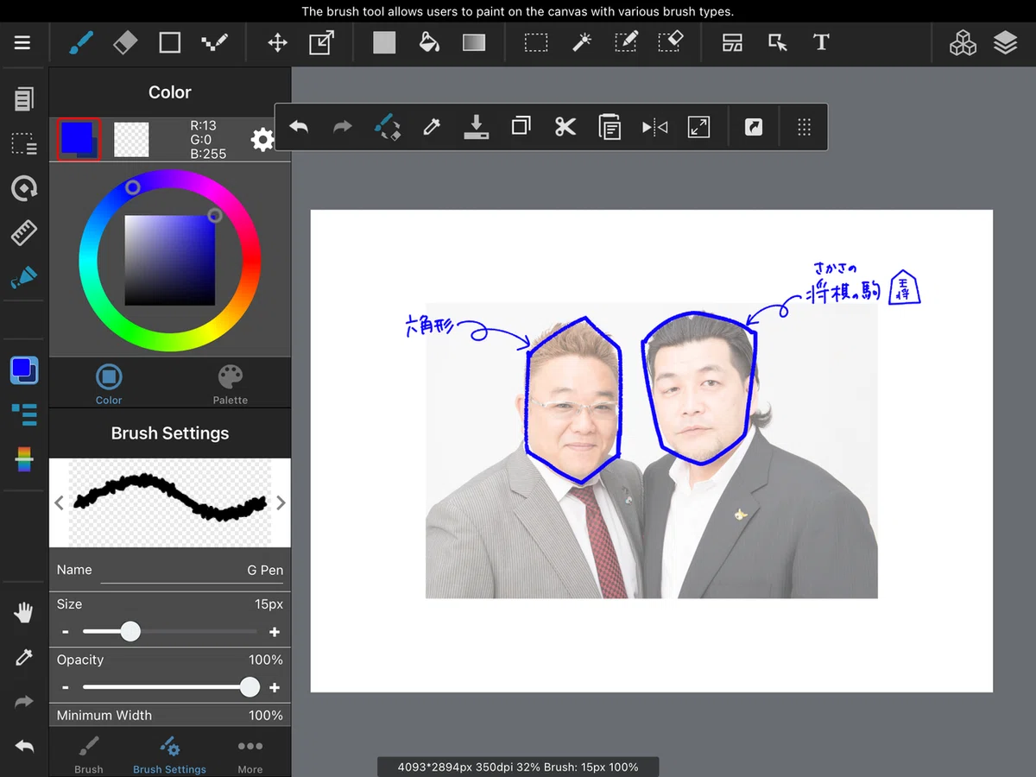This screenshot has height=777, width=1036.
Task: Open the rotate canvas control
Action: point(24,188)
